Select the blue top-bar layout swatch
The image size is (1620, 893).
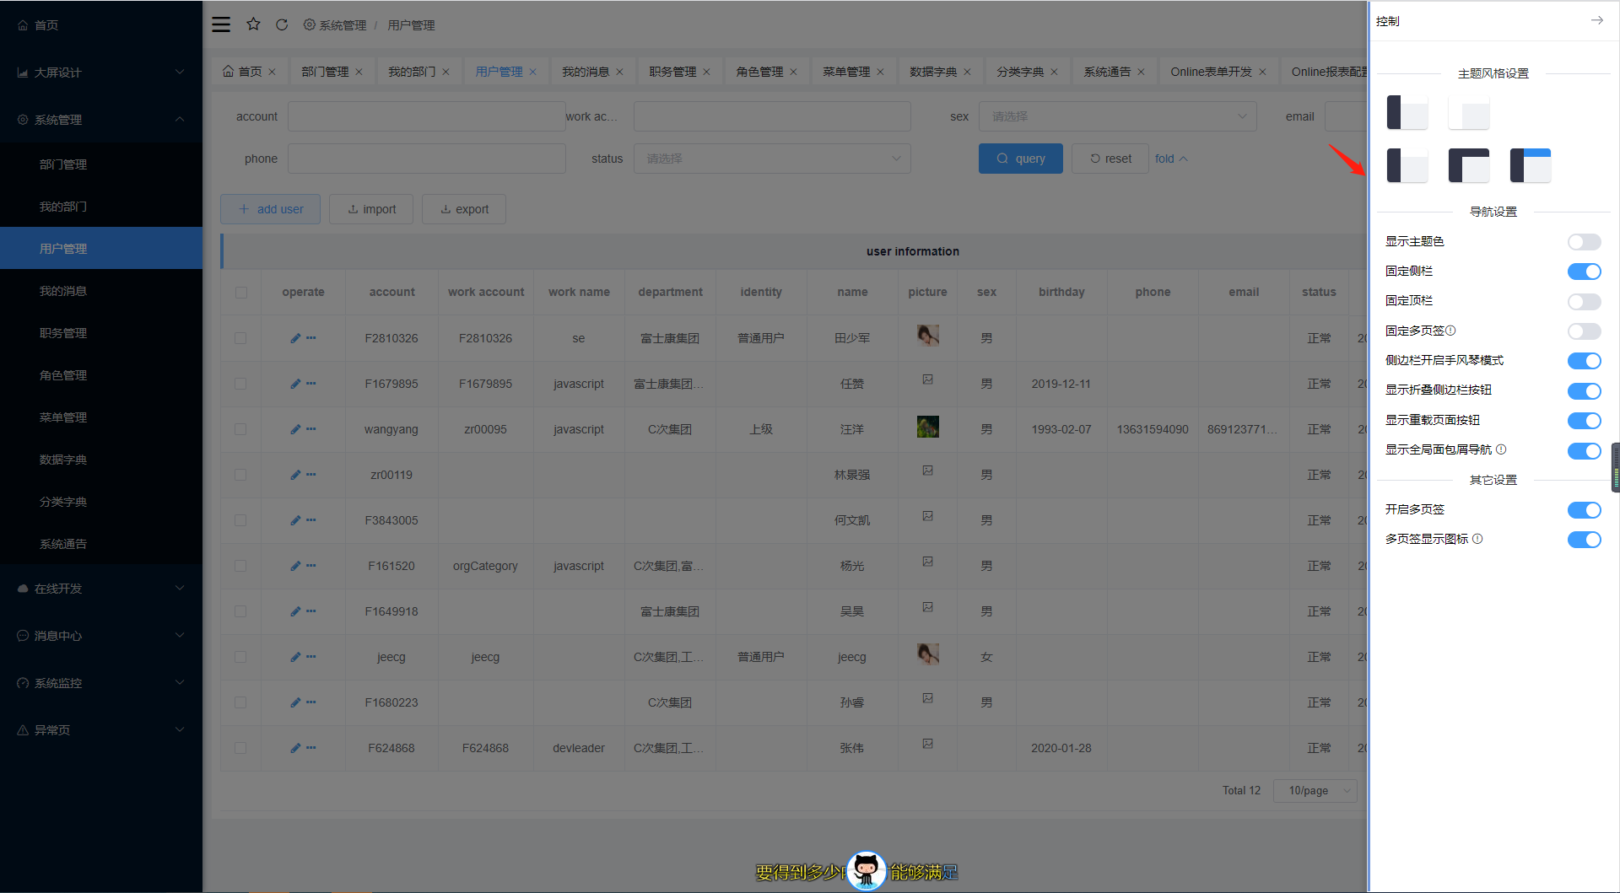pyautogui.click(x=1530, y=165)
